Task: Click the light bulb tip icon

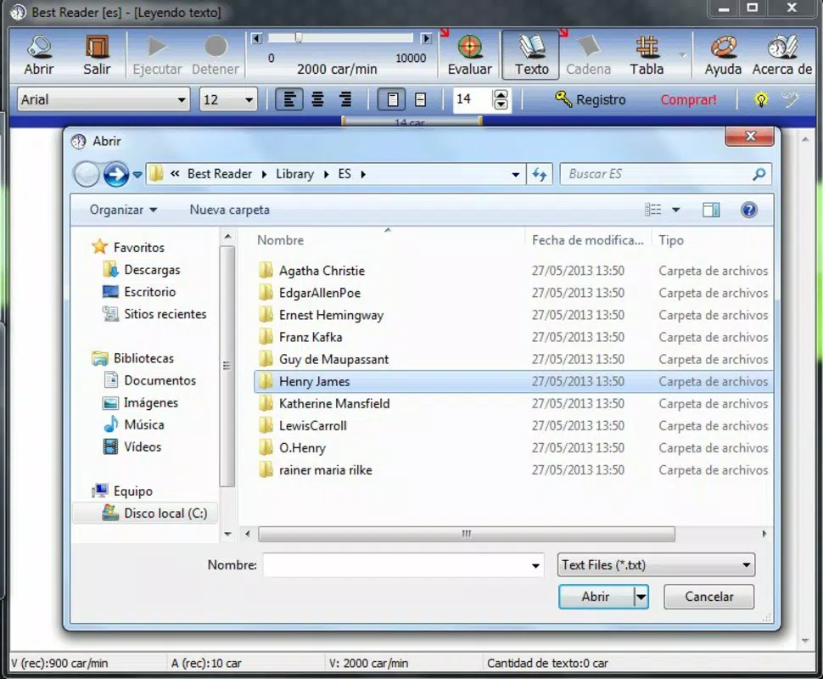Action: (x=761, y=99)
